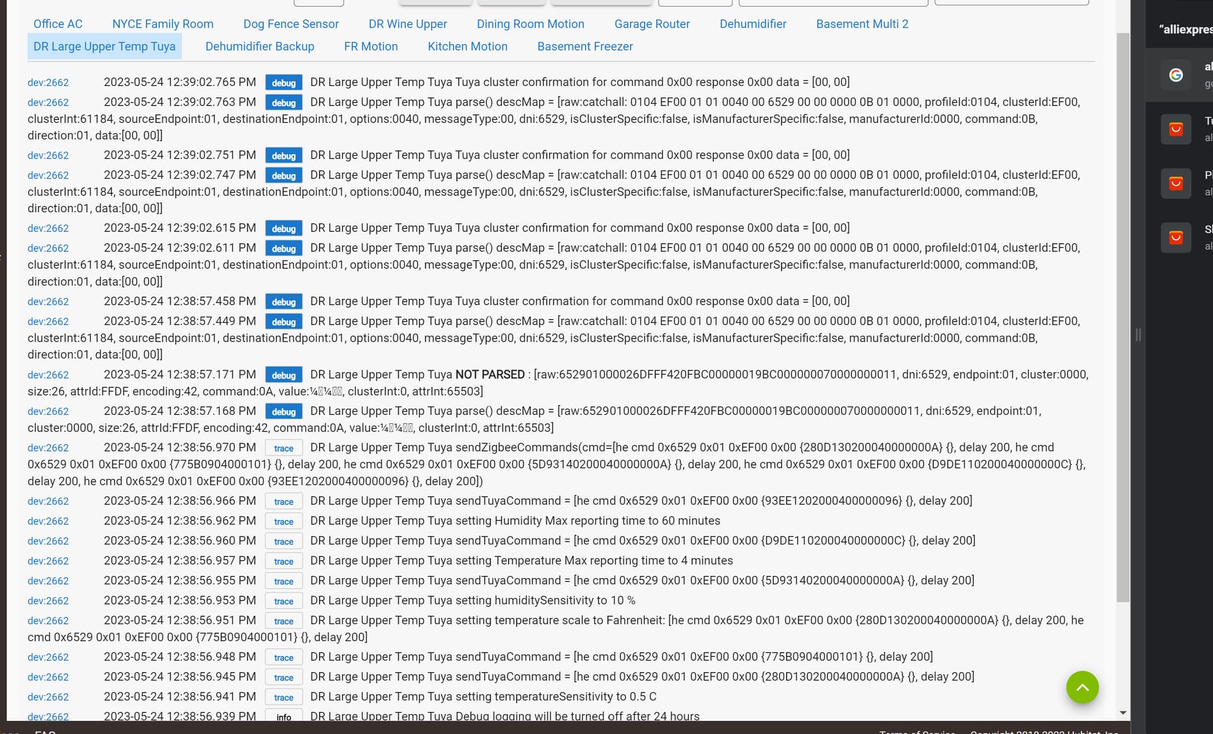Click timestamp 2023-05-24 12:38:56.945 PM

coord(180,677)
